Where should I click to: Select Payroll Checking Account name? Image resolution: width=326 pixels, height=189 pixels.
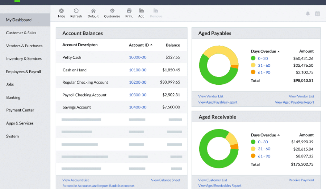84,95
